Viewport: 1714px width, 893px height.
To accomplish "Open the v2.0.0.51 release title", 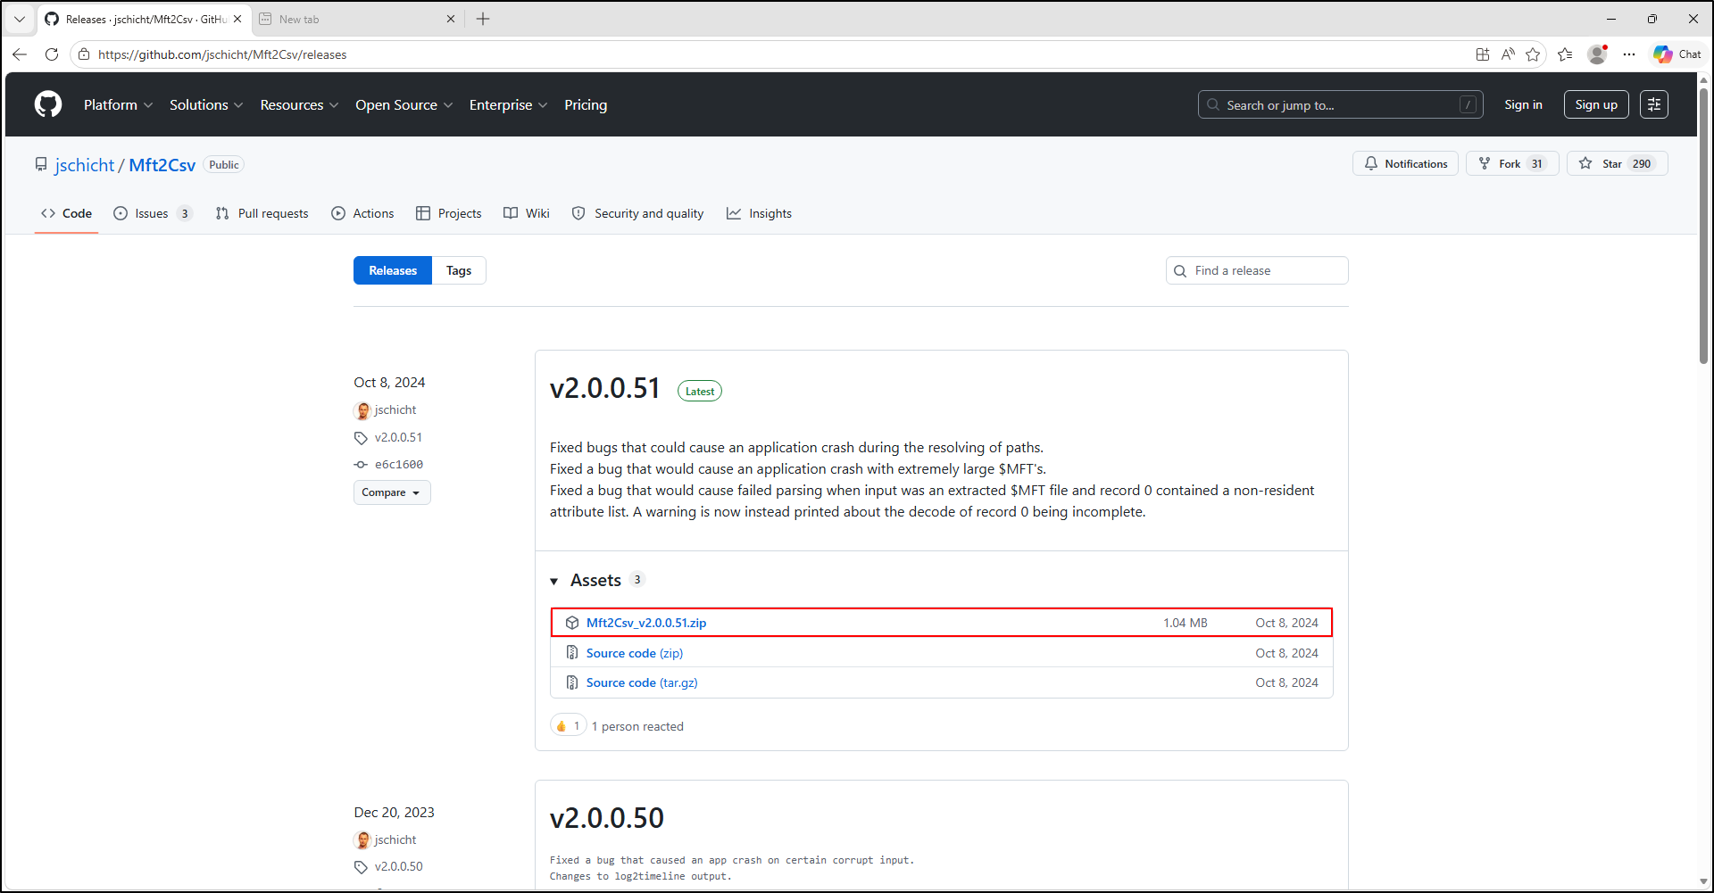I will (x=605, y=388).
